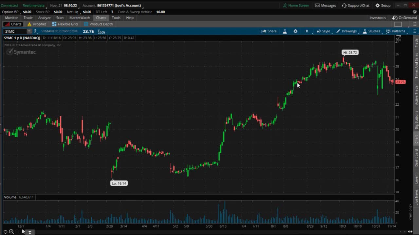Image resolution: width=419 pixels, height=235 pixels.
Task: Open Big Buttons side tab
Action: pos(416,120)
